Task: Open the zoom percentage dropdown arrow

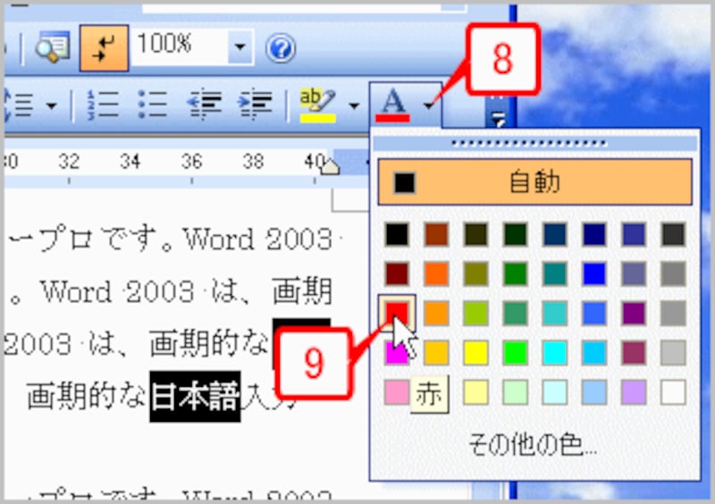Action: [x=240, y=46]
